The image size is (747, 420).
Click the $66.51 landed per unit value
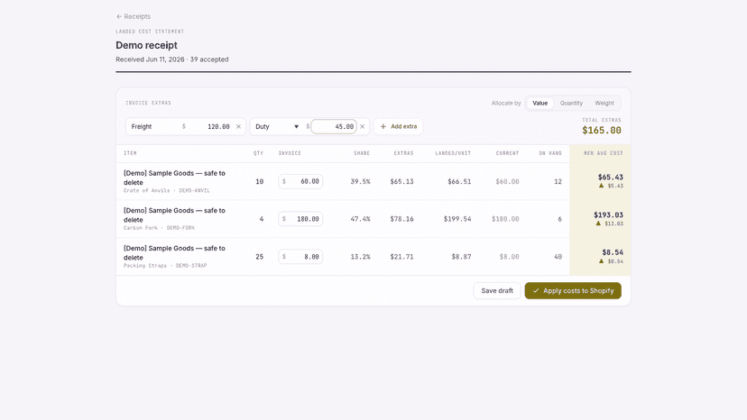tap(459, 181)
